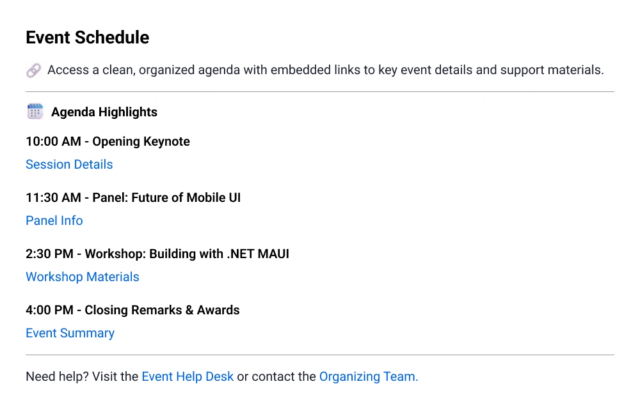Click the Opening Keynote session name
This screenshot has width=640, height=414.
tap(141, 141)
